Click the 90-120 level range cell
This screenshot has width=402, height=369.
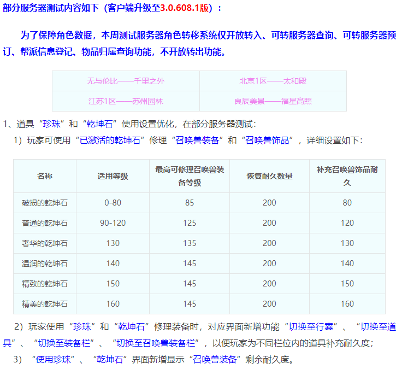tap(113, 223)
